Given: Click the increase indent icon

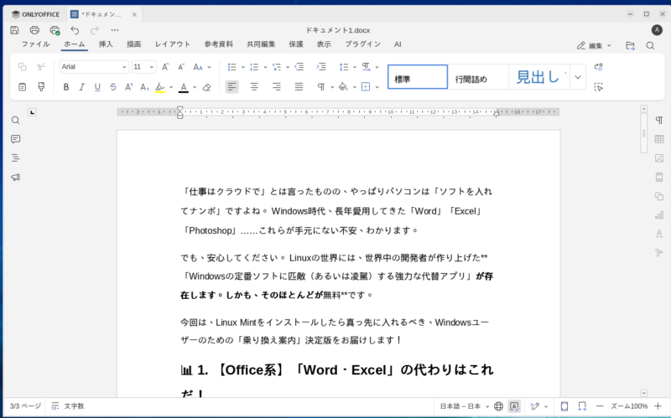Looking at the screenshot, I should click(320, 67).
